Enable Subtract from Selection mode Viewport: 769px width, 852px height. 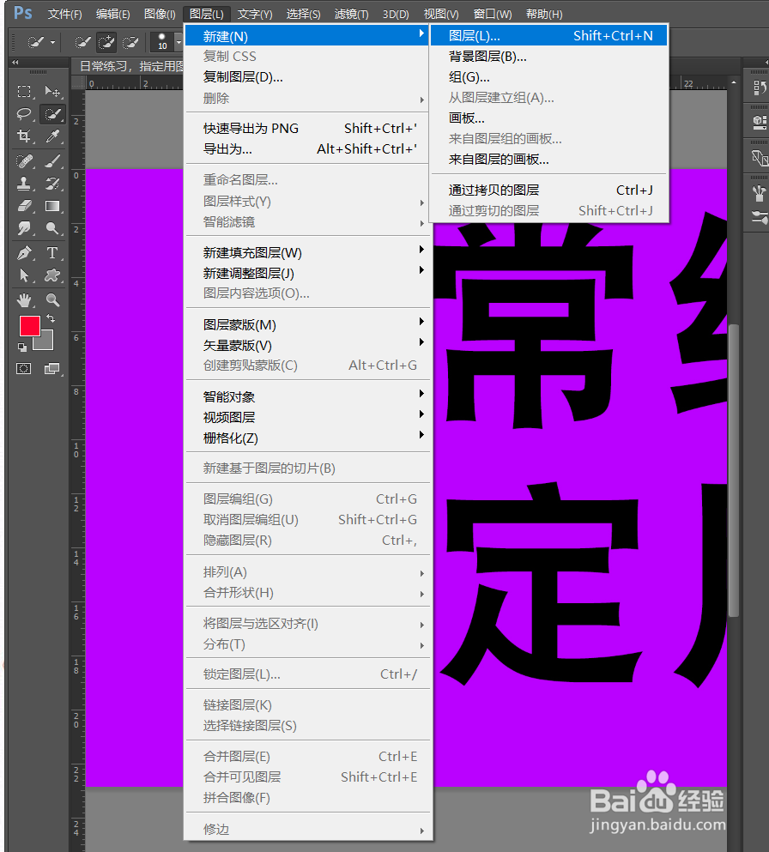coord(130,42)
